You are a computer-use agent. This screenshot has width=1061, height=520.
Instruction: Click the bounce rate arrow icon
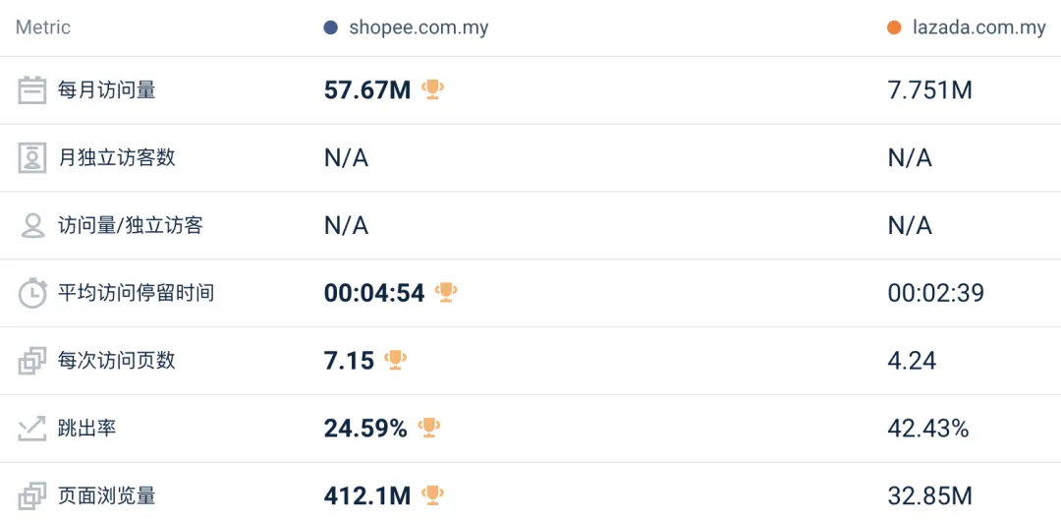click(32, 429)
